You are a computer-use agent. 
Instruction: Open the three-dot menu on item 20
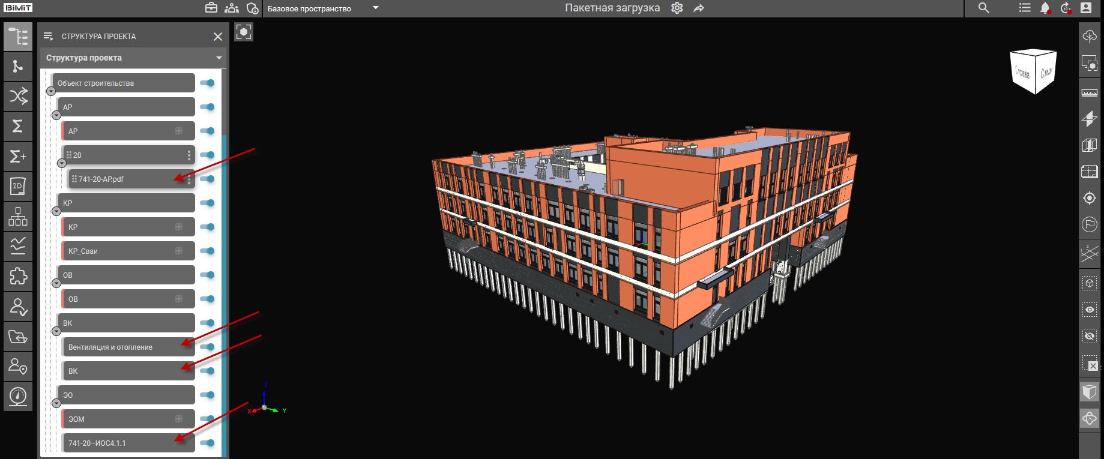click(x=189, y=155)
